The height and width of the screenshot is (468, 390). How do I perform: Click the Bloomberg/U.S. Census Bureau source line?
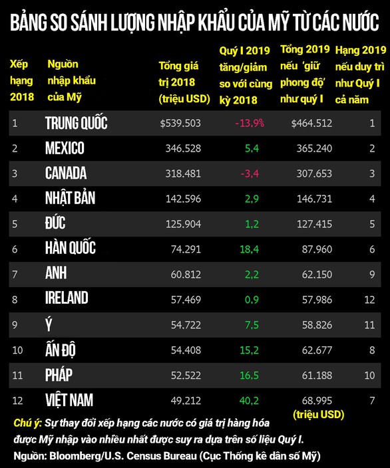(167, 456)
